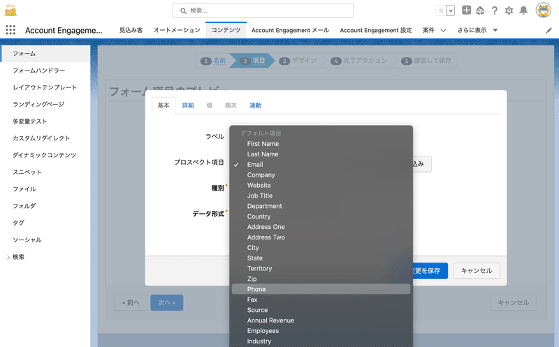Go to wizard step 1 名前

[x=214, y=61]
